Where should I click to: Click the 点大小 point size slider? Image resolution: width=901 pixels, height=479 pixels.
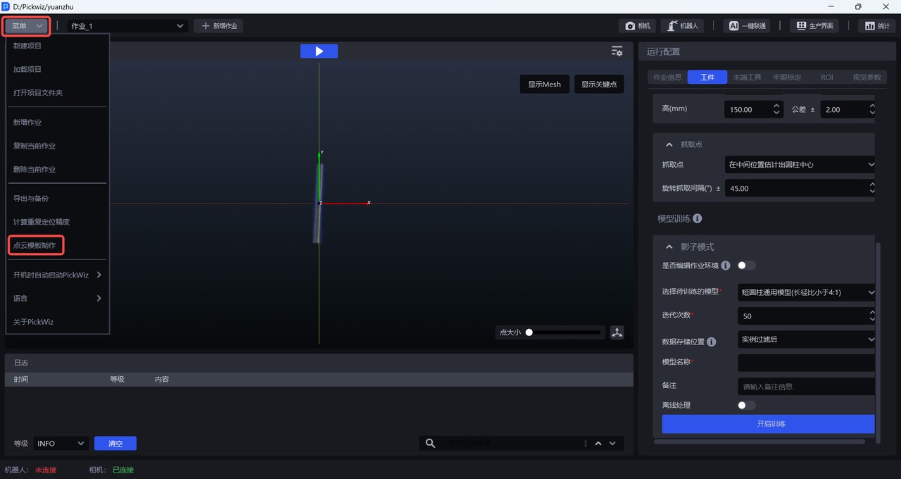tap(563, 332)
